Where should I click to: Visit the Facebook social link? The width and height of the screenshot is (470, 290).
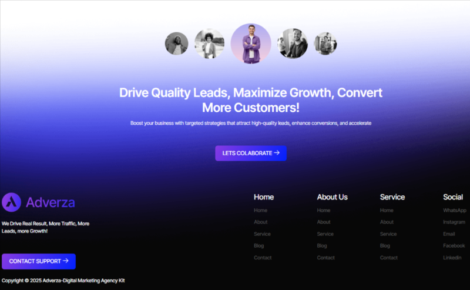pos(454,246)
